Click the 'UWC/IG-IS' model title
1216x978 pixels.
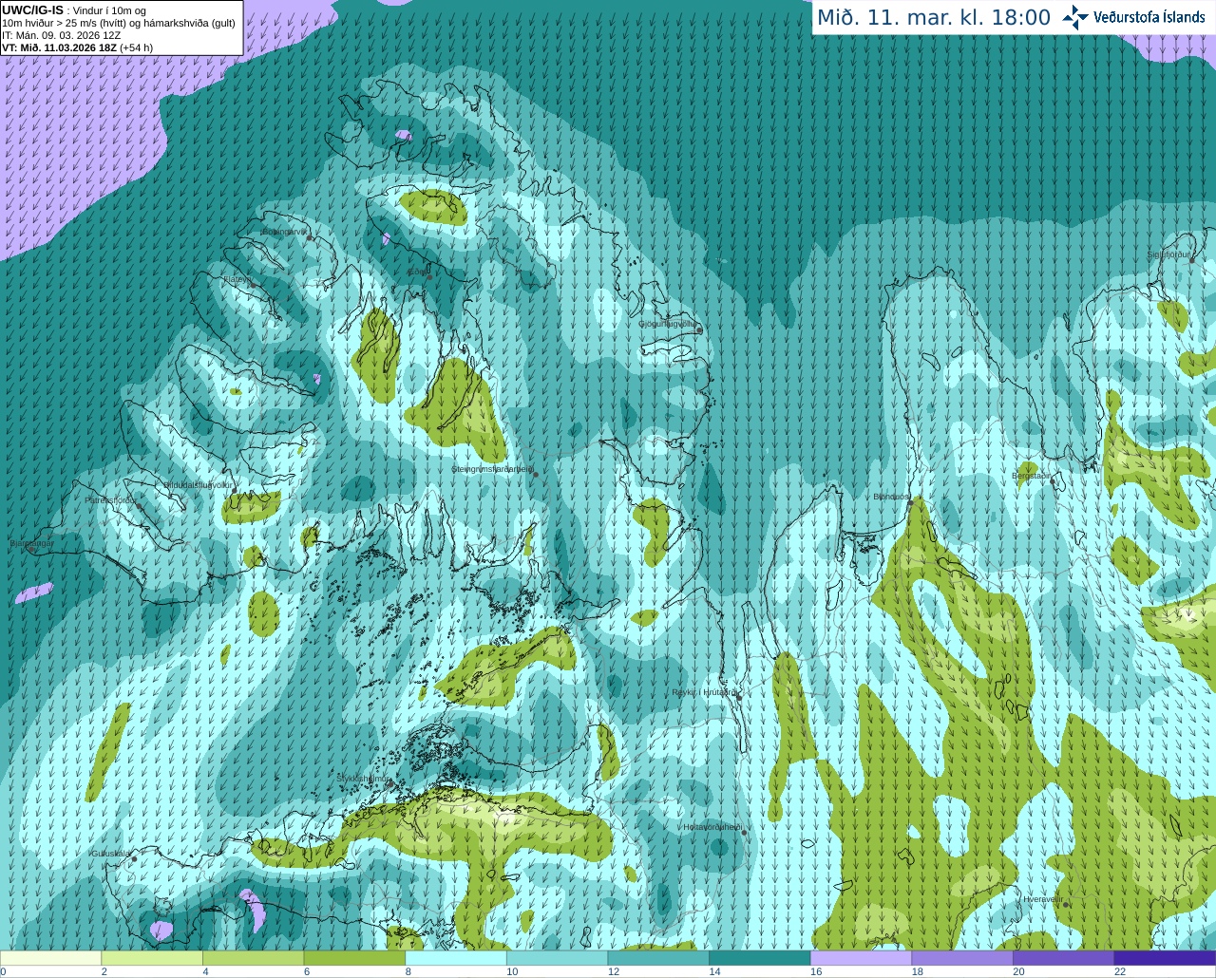32,9
